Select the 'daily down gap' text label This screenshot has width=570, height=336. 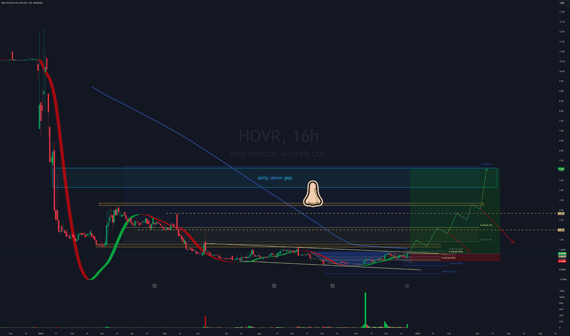pyautogui.click(x=275, y=178)
